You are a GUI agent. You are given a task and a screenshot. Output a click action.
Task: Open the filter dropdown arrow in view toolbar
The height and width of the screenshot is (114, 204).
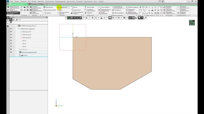(x=142, y=18)
